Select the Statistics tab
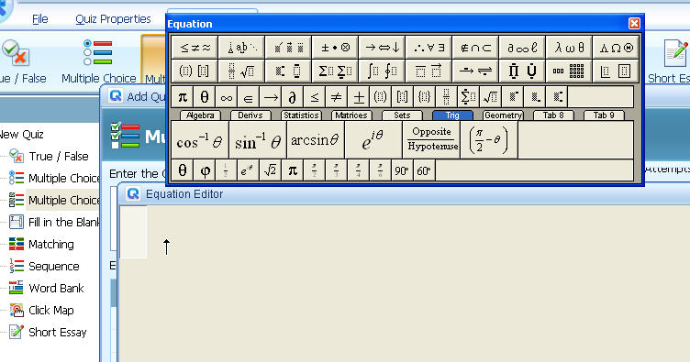The height and width of the screenshot is (362, 690). click(301, 115)
